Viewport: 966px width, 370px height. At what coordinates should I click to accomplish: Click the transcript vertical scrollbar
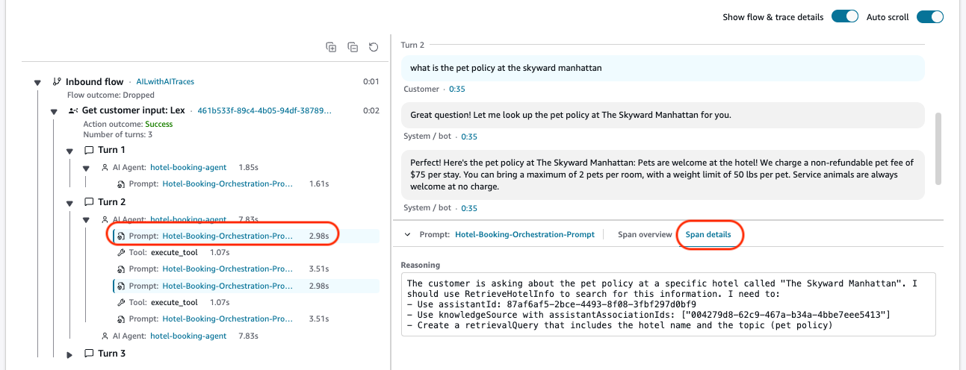[x=938, y=148]
